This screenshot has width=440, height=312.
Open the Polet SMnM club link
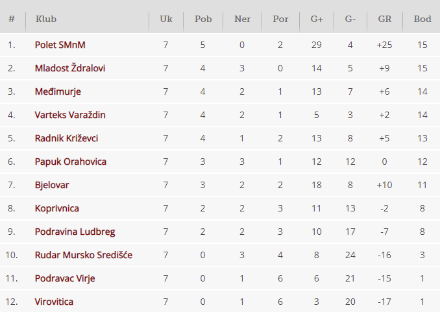60,45
